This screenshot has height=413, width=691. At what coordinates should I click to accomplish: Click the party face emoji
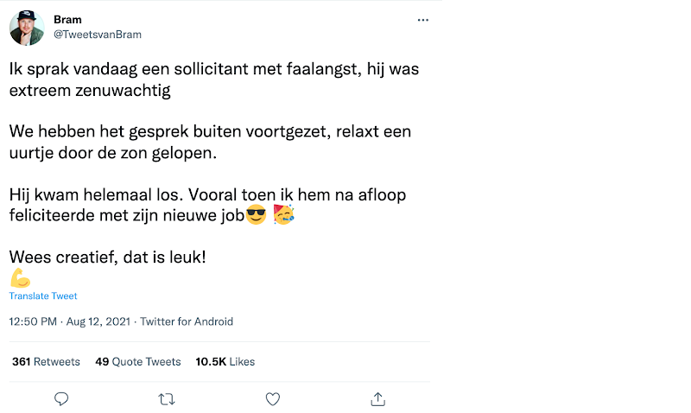click(x=283, y=213)
